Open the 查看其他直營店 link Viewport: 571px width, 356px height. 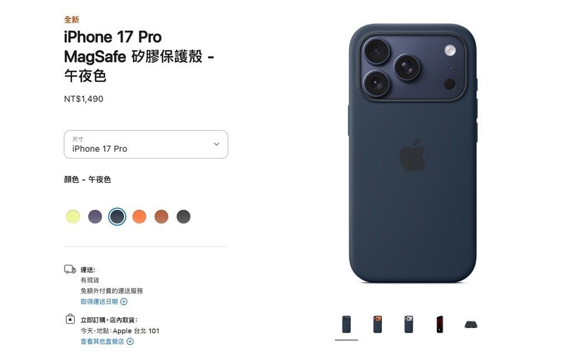click(103, 341)
